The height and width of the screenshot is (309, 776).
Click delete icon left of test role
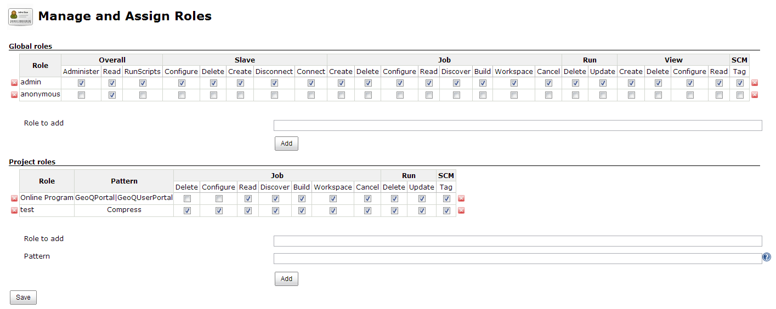pyautogui.click(x=14, y=210)
